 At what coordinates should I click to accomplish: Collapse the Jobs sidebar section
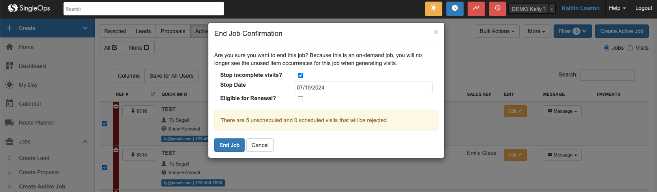[85, 142]
